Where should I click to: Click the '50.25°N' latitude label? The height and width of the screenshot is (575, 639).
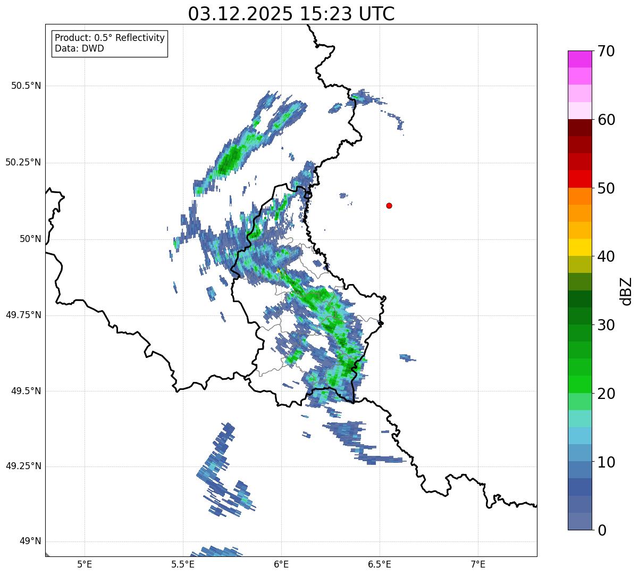[23, 162]
